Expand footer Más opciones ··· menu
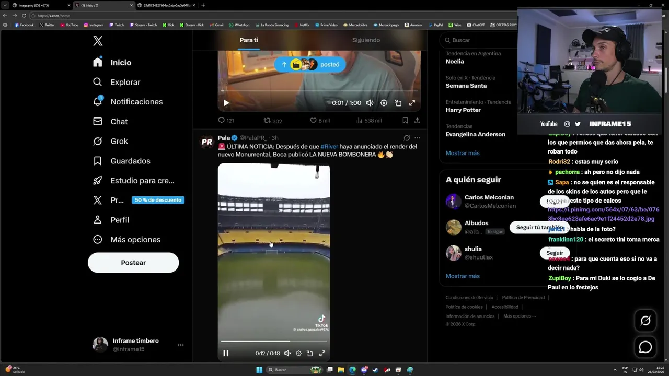This screenshot has height=376, width=669. click(520, 316)
